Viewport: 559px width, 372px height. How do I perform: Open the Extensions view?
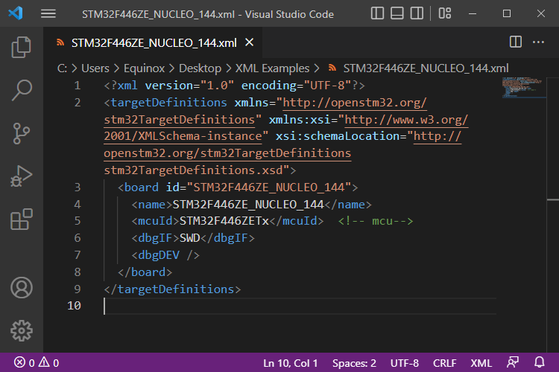click(x=22, y=219)
